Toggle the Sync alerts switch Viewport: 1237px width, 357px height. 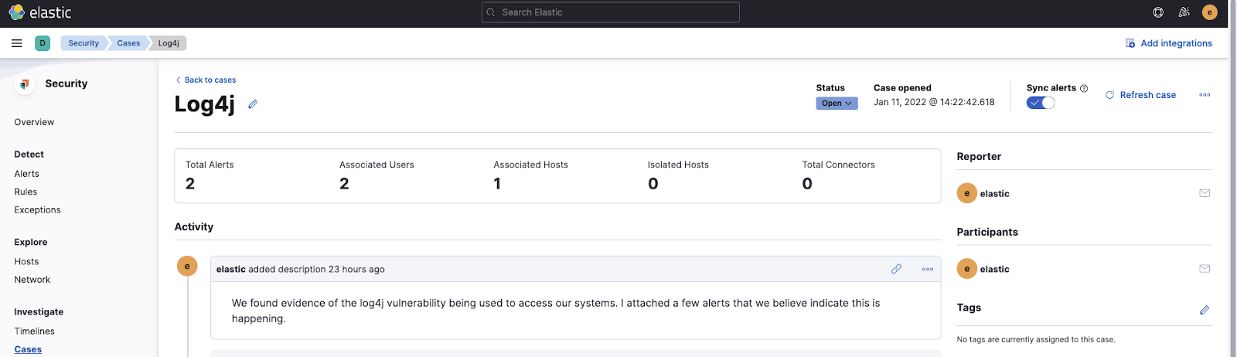click(x=1041, y=103)
